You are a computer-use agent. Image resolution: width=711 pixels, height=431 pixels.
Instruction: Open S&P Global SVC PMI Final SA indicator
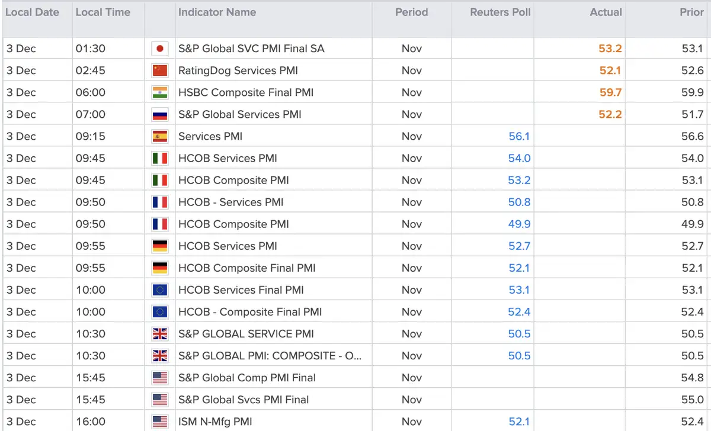click(x=251, y=49)
